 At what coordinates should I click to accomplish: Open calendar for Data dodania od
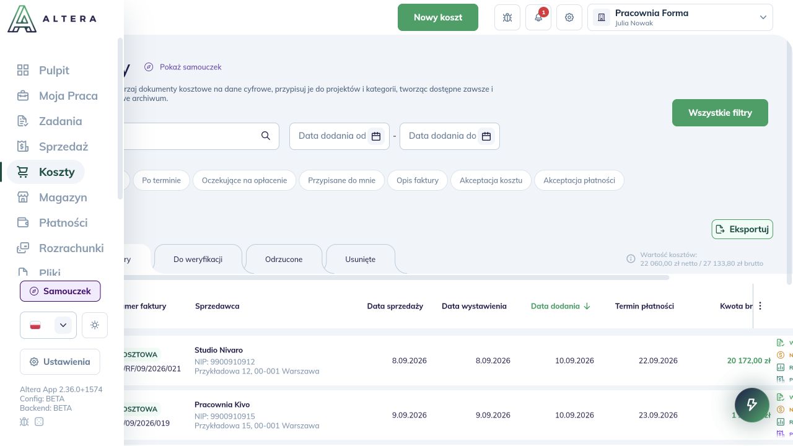coord(375,136)
